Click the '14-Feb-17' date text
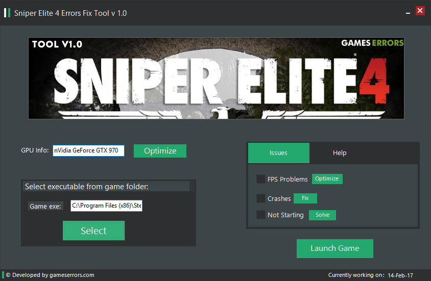The image size is (431, 281). click(x=400, y=275)
